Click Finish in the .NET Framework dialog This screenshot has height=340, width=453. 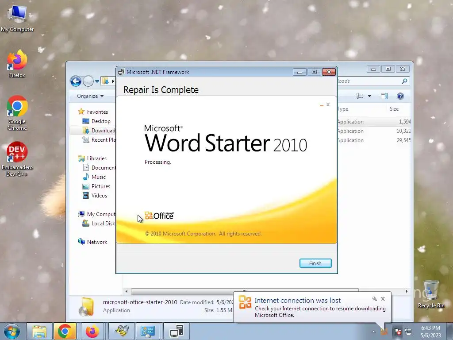pyautogui.click(x=315, y=263)
